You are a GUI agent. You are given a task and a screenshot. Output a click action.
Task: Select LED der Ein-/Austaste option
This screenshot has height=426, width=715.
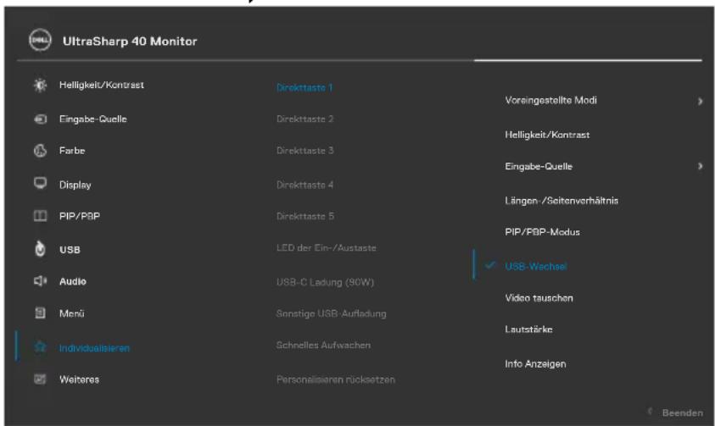pyautogui.click(x=327, y=248)
